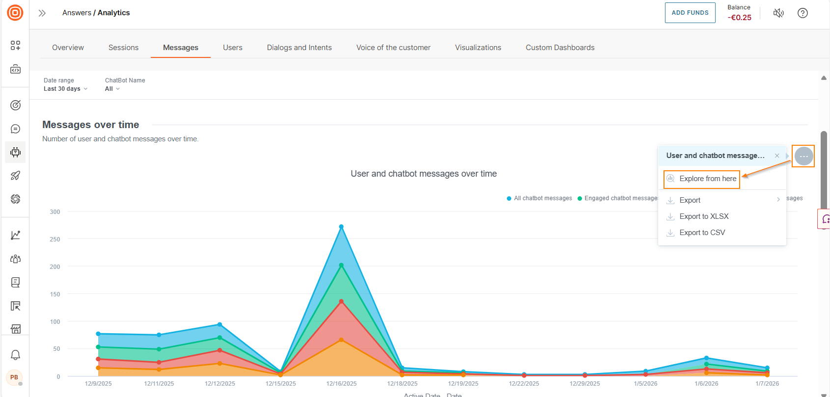Click the chart title User and chatbot messages over time
The height and width of the screenshot is (397, 830).
click(424, 174)
